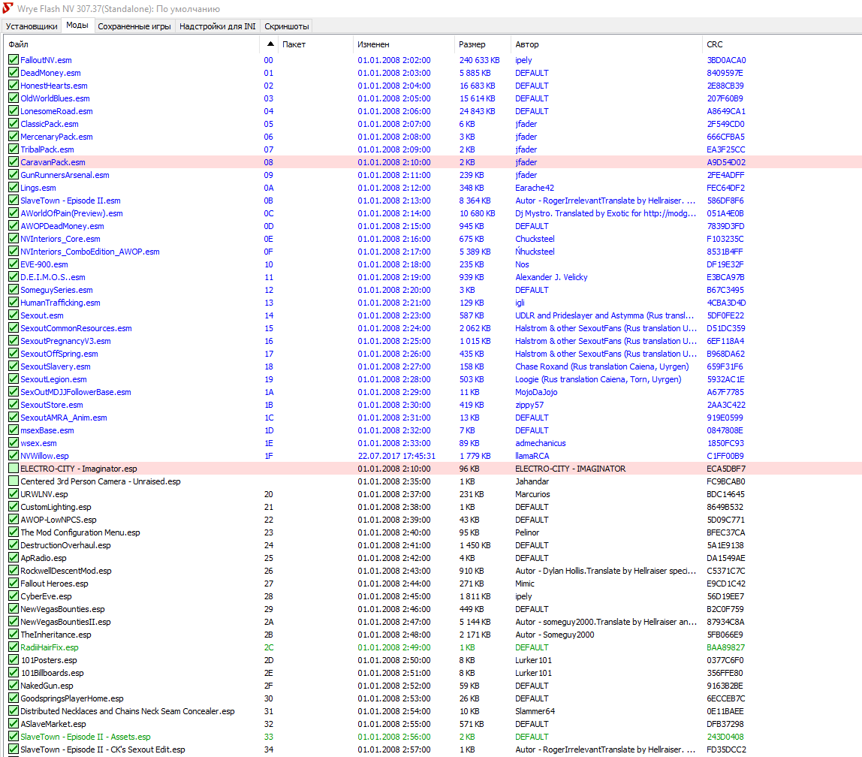Open the Надстройки для INI tab

(217, 26)
